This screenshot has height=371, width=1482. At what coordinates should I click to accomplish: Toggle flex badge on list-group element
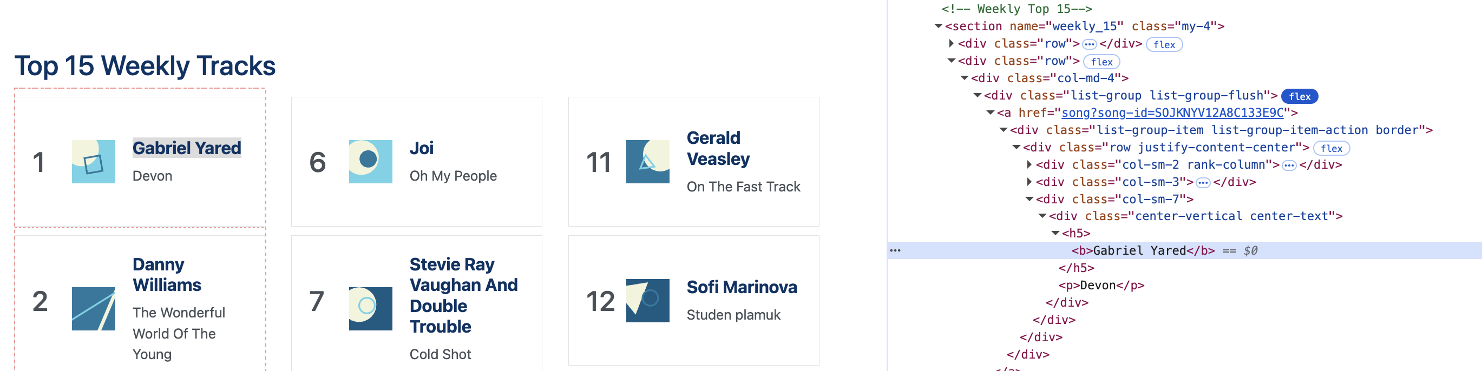[1299, 96]
